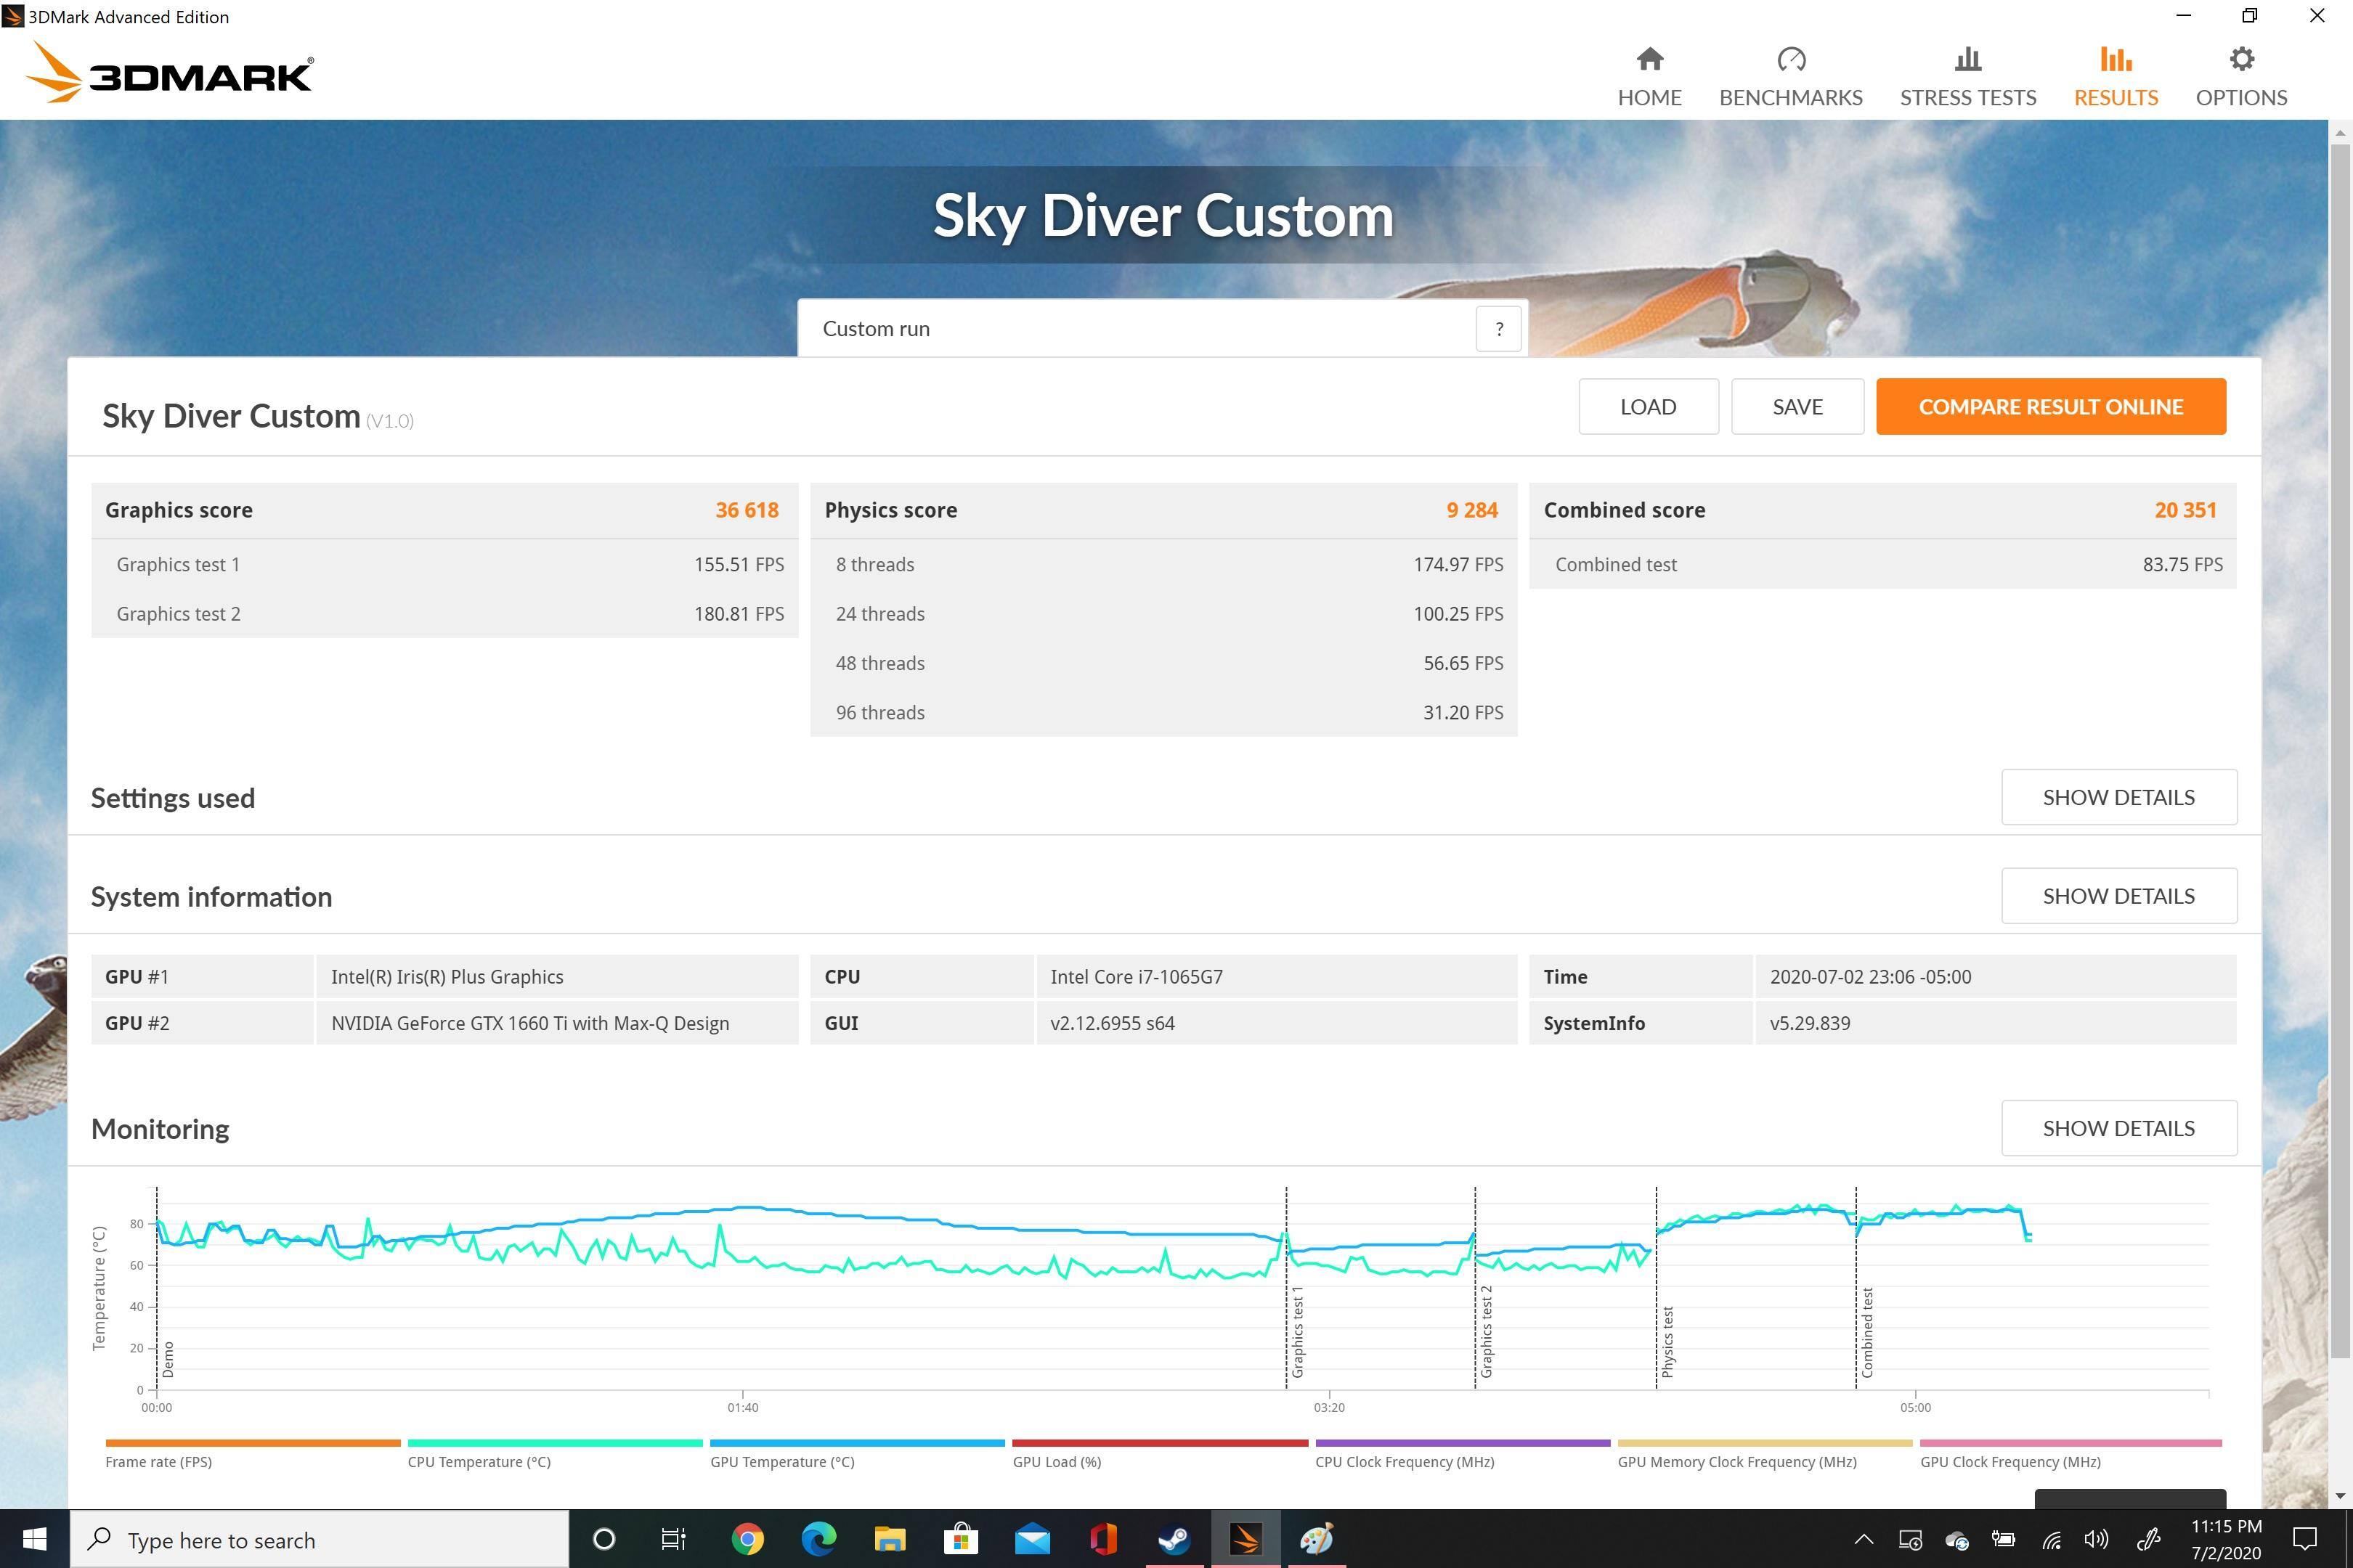Expand Settings used with Show Details
Viewport: 2353px width, 1568px height.
point(2118,797)
